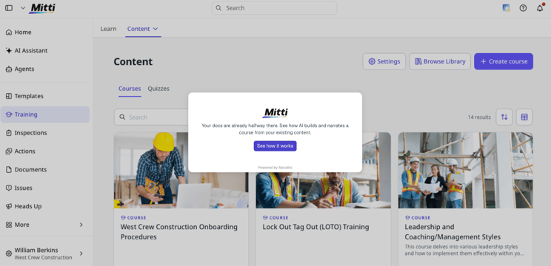
Task: Click Powered by Navattic link
Action: tap(275, 168)
